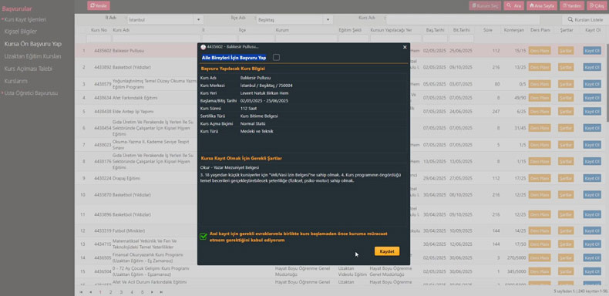Click Kayıt Ol for Elde Antep İşi Yapımı
This screenshot has width=609, height=296.
pyautogui.click(x=592, y=112)
